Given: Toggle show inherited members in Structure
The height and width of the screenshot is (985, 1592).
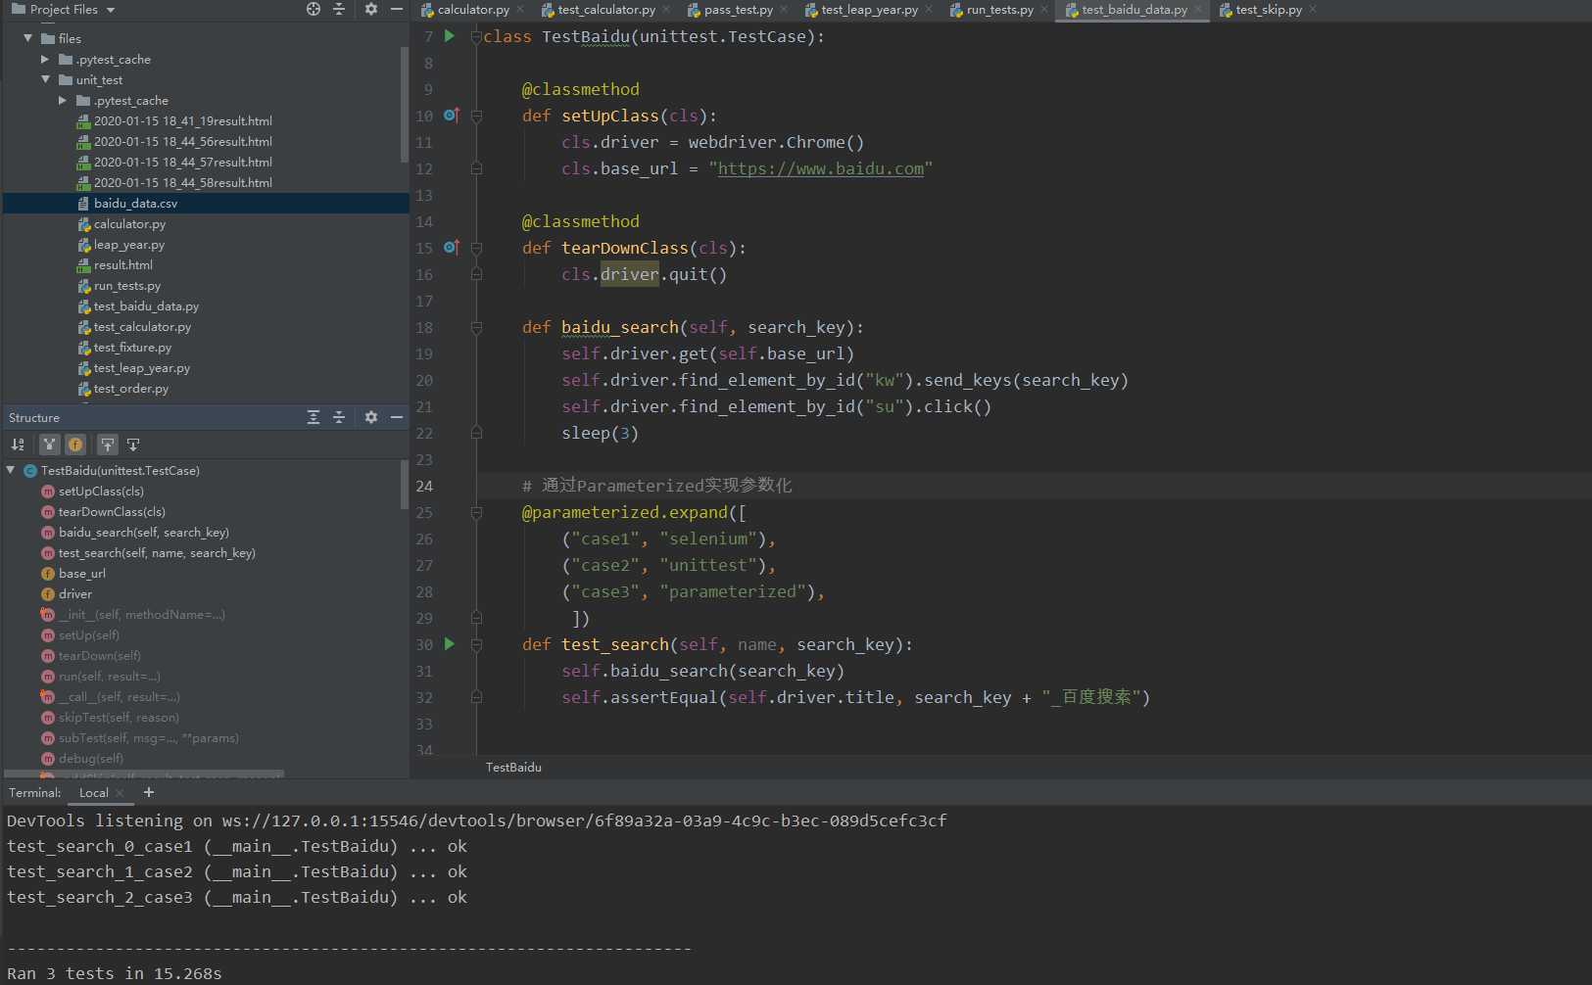Looking at the screenshot, I should click(x=49, y=445).
